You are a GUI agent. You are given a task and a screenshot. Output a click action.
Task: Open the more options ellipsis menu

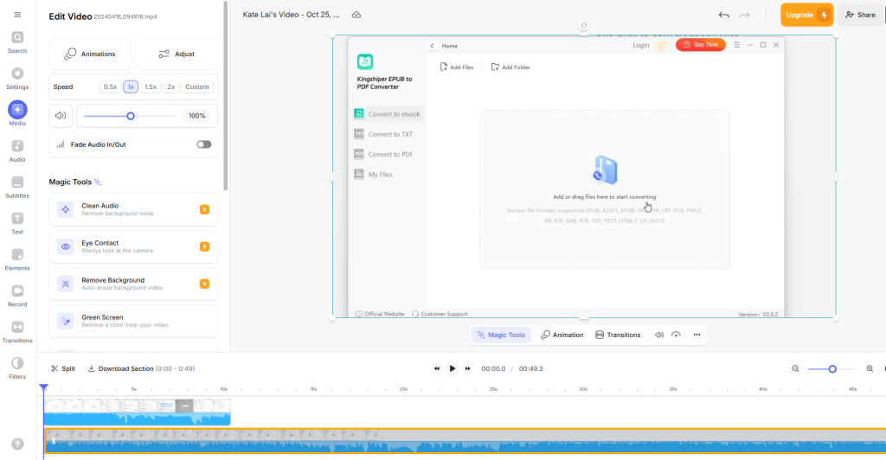[x=697, y=335]
